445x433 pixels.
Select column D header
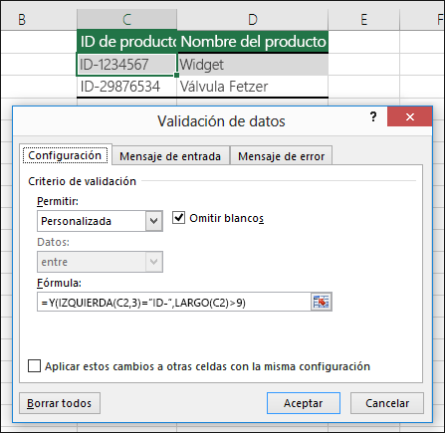point(253,19)
